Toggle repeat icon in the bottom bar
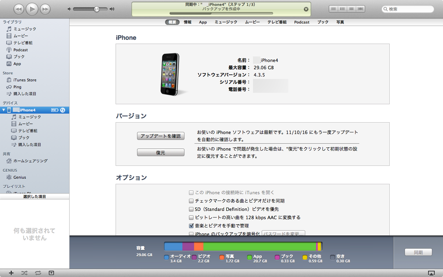Viewport: 443px width, 277px height. (38, 273)
